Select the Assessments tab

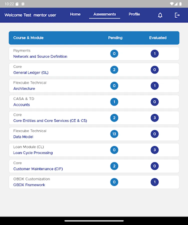point(104,14)
